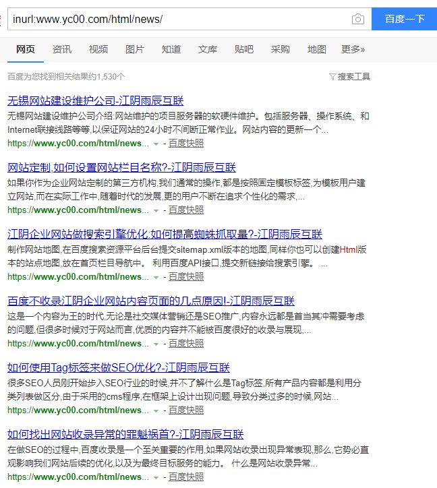
Task: Open result 江阴企业网站做搜索引擎优化 title
Action: click(165, 234)
